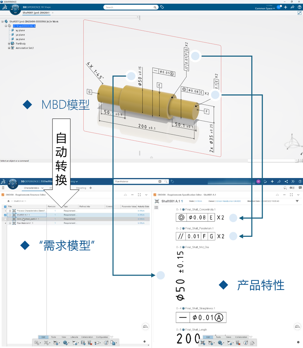Select the Tools tab in the Structure Editor action bar
The image size is (303, 348).
(x=54, y=337)
